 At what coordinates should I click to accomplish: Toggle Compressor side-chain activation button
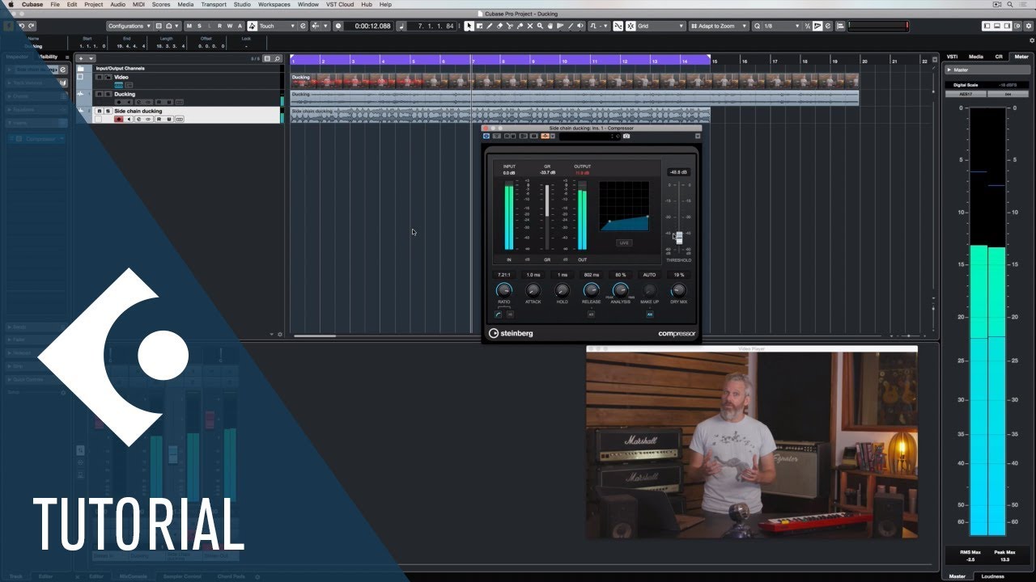pyautogui.click(x=545, y=136)
